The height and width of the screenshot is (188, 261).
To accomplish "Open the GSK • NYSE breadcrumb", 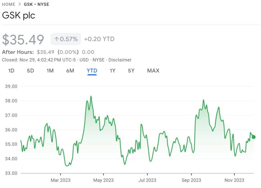I will click(x=36, y=4).
